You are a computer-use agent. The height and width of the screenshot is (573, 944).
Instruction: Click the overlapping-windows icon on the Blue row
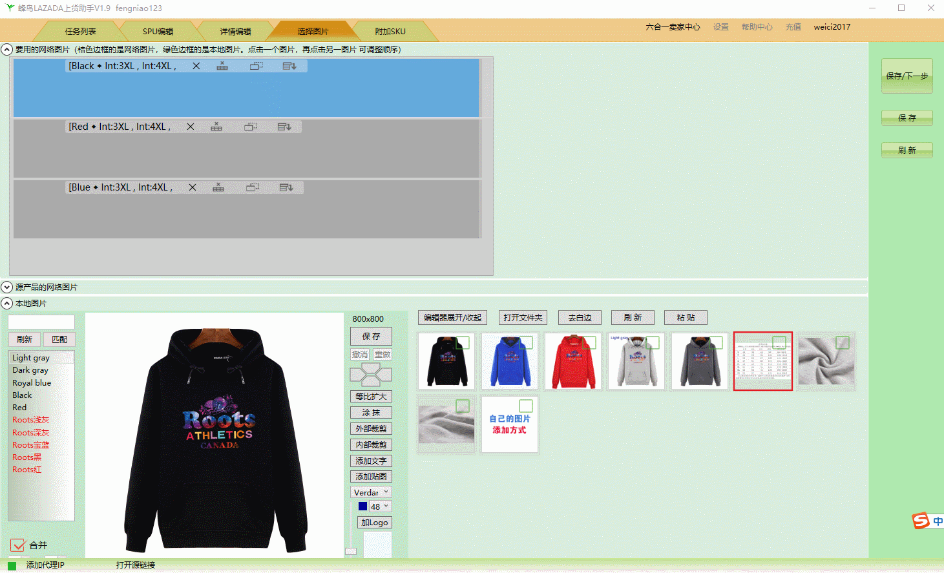253,187
